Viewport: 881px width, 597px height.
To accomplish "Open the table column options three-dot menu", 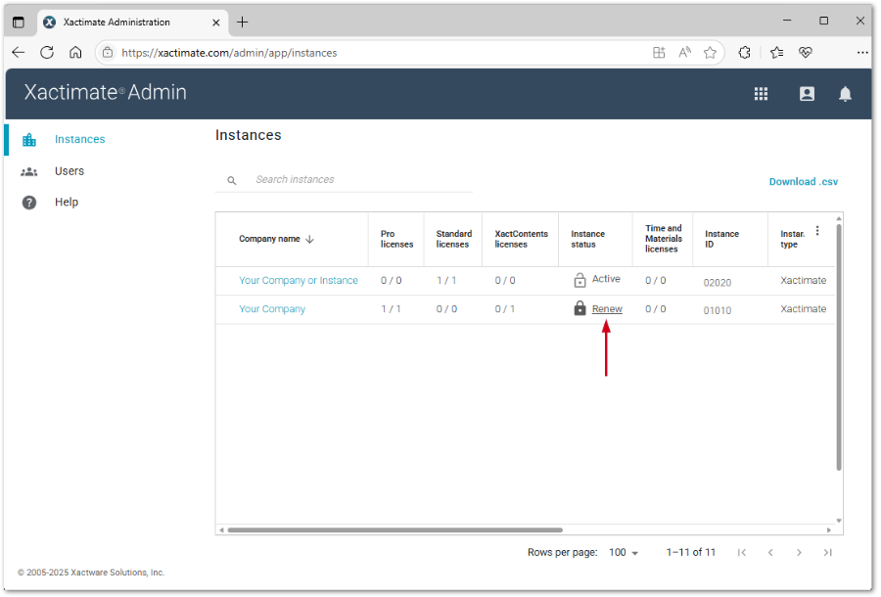I will [x=817, y=231].
